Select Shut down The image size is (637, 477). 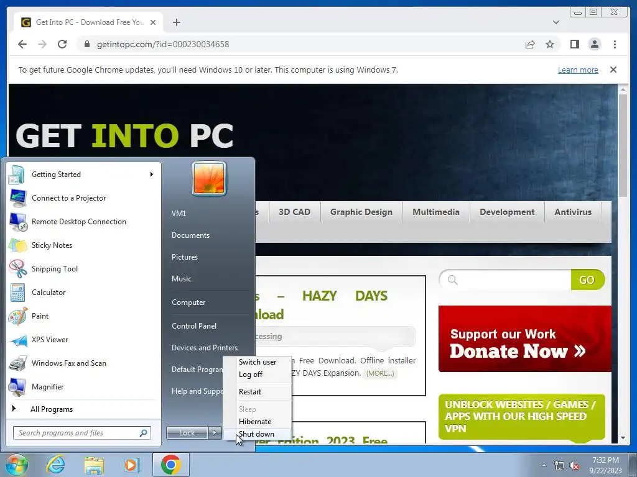[x=257, y=434]
